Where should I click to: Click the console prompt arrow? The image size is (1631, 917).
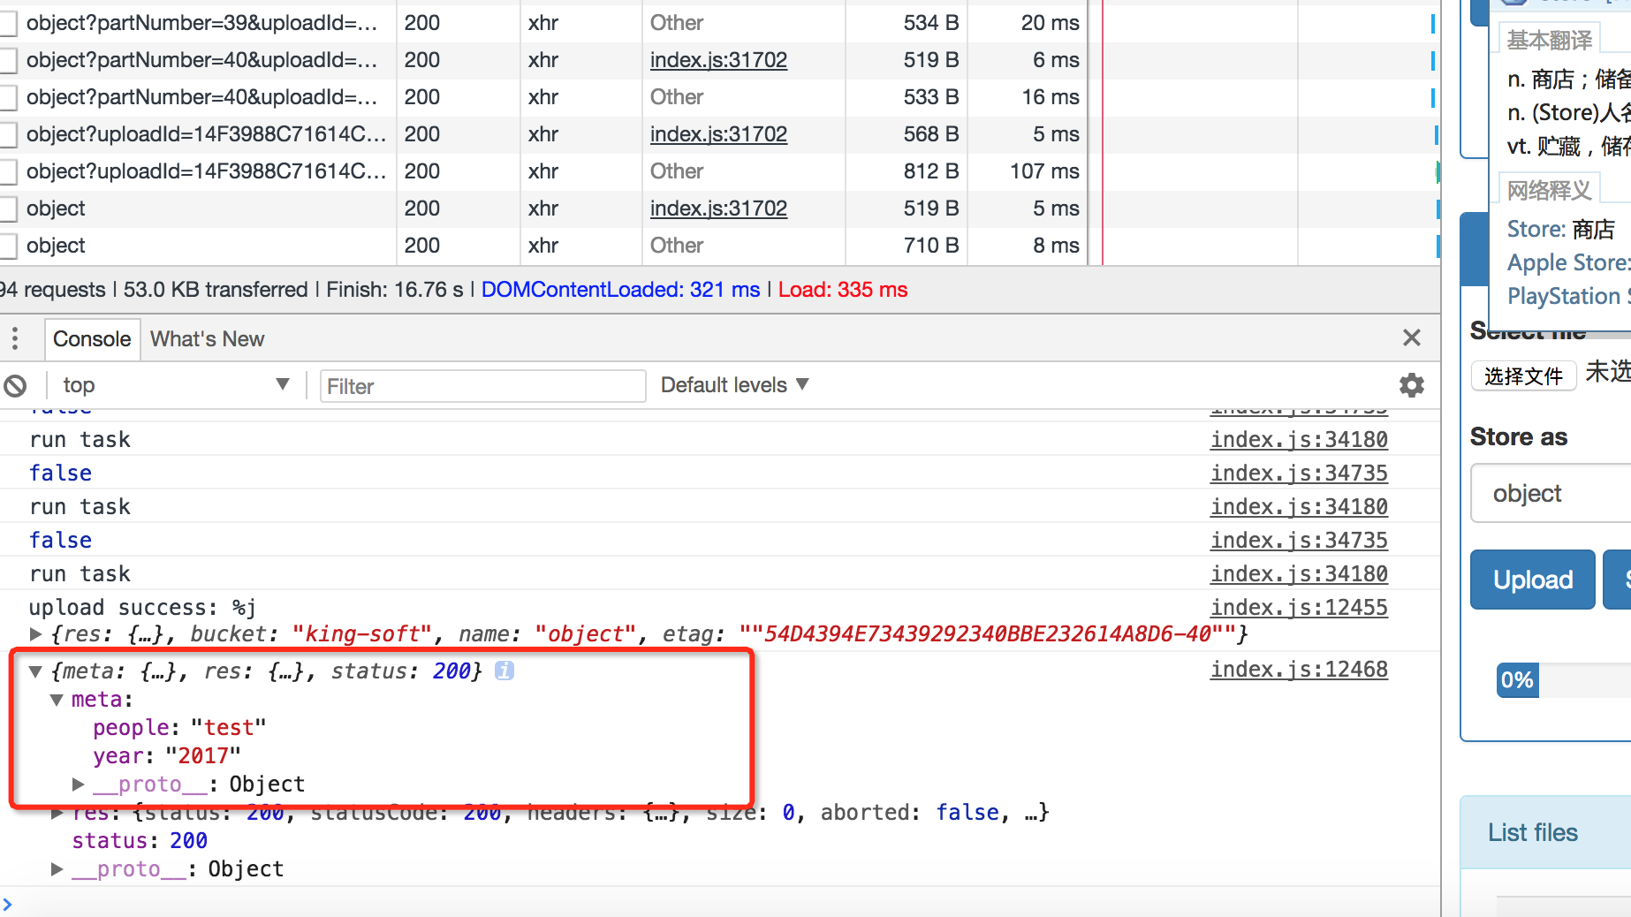(7, 904)
